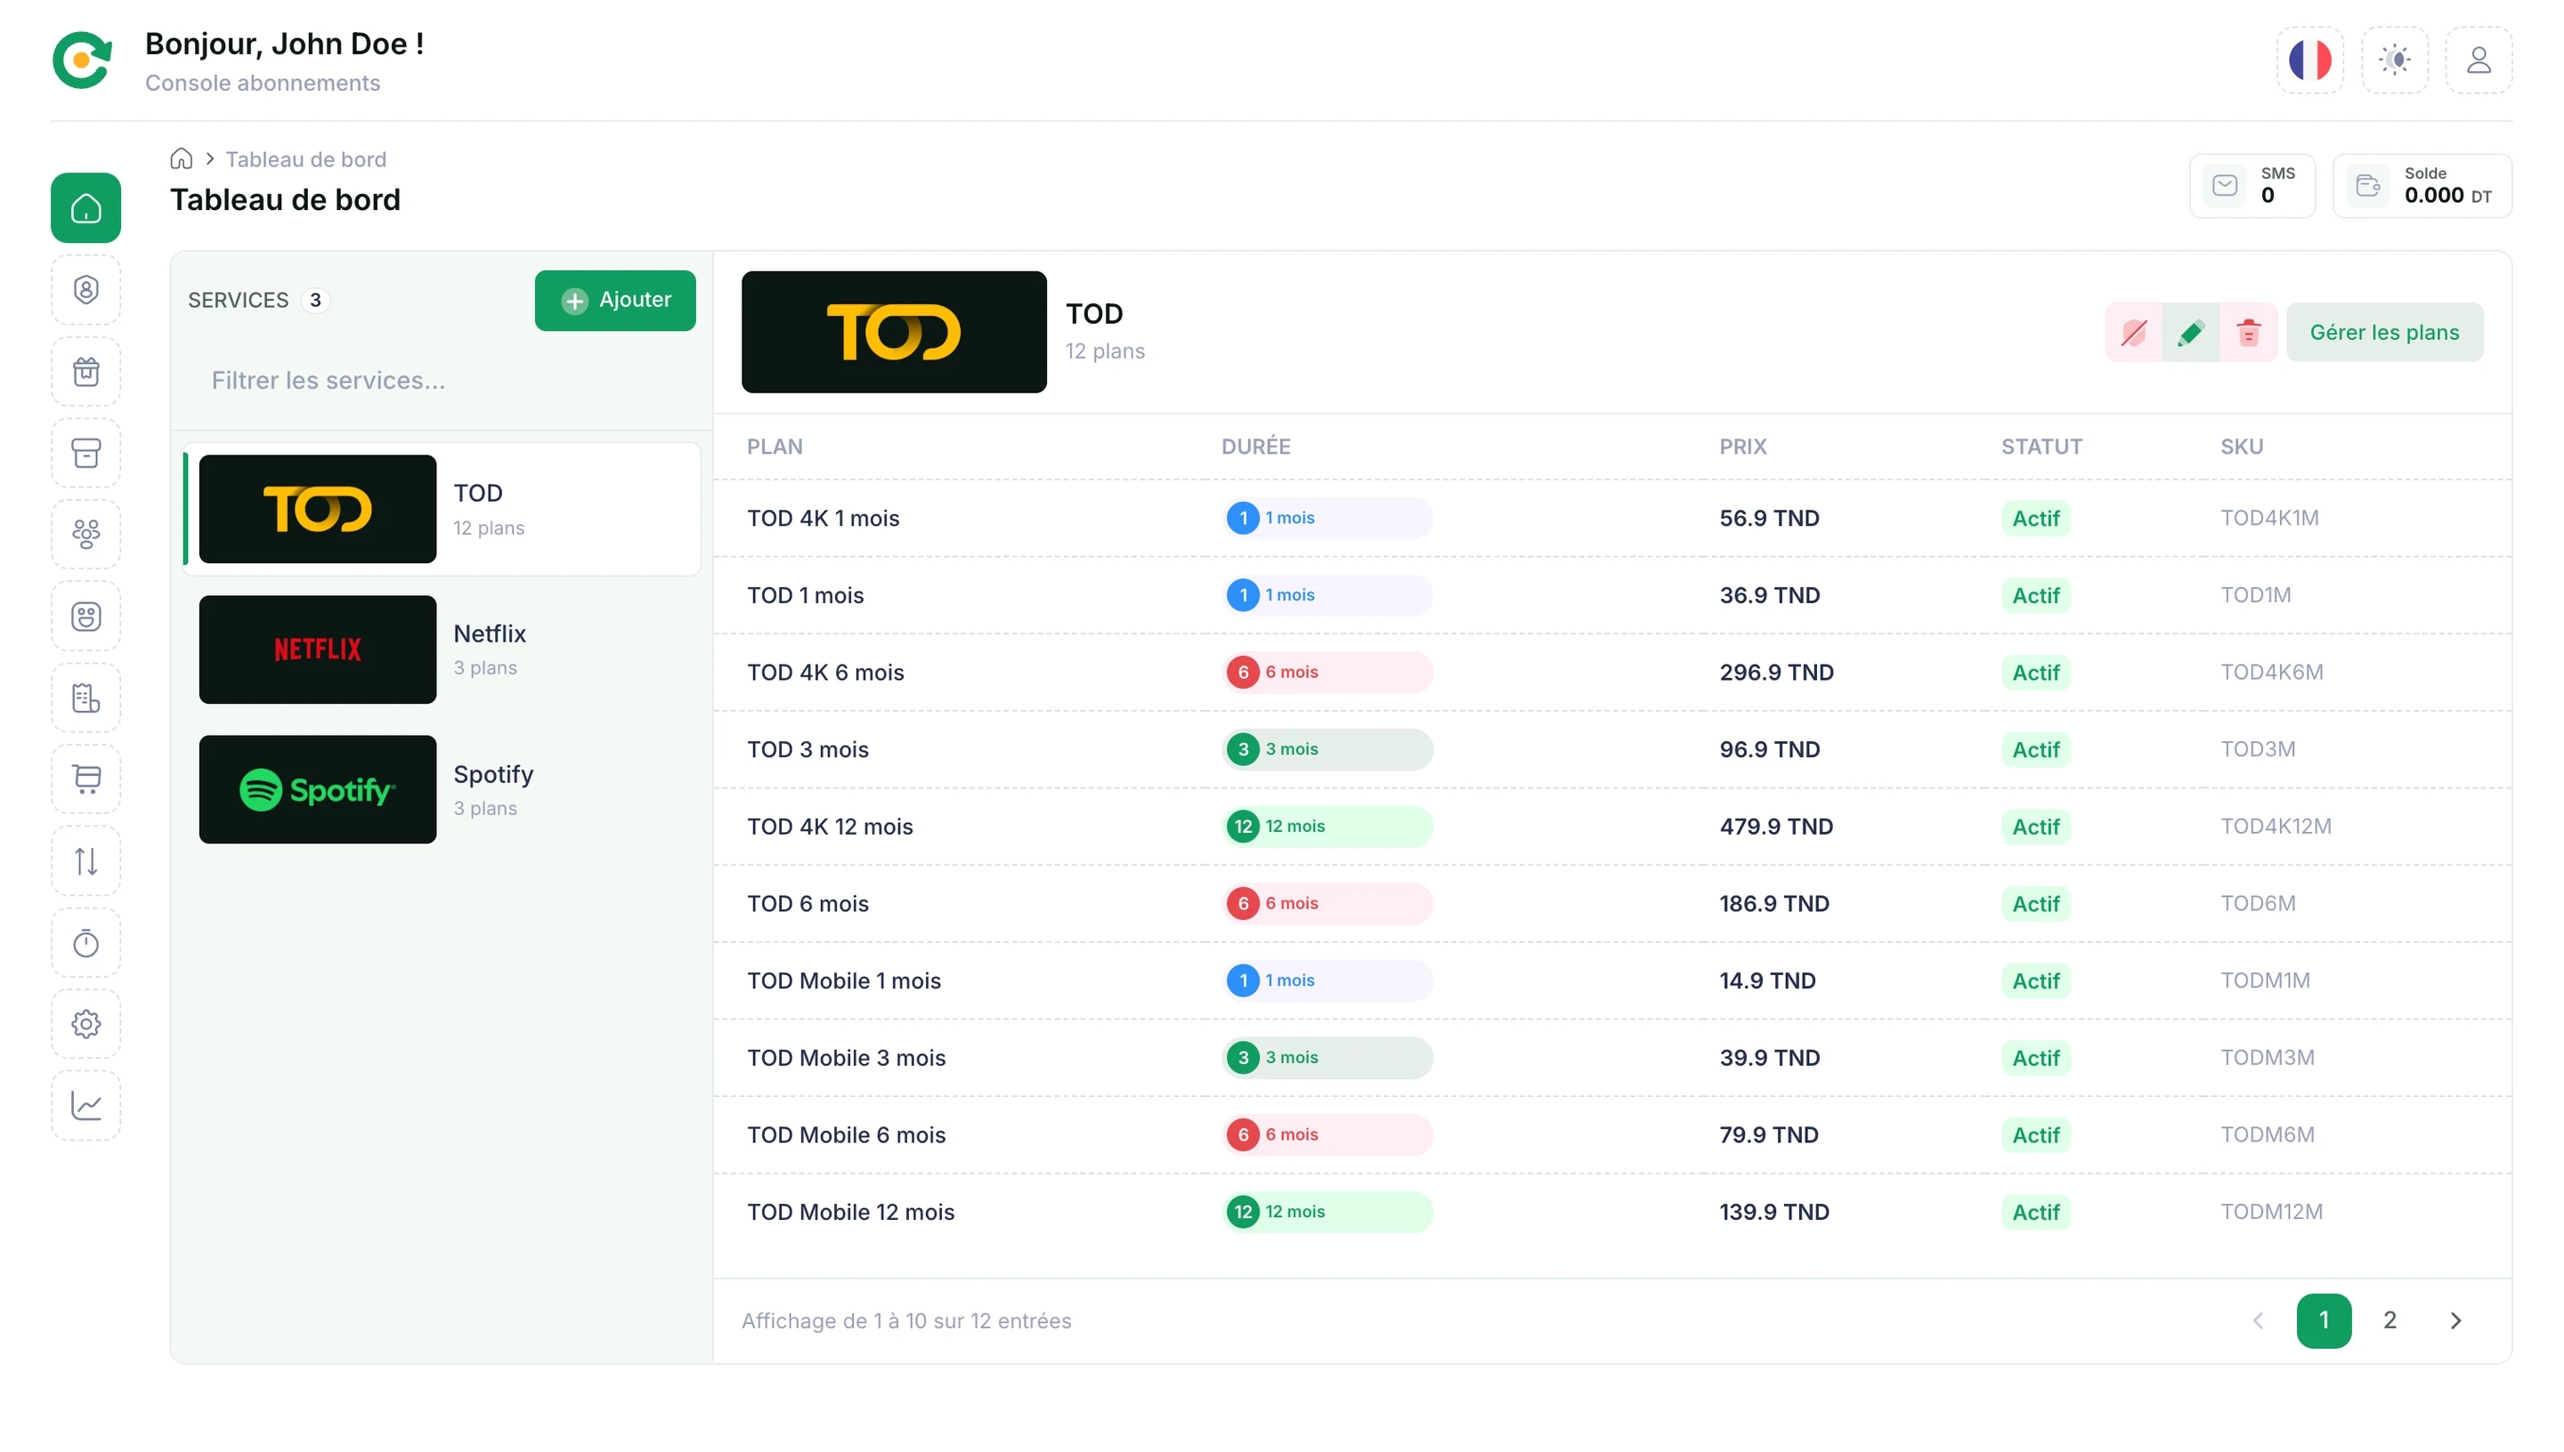
Task: Click the TOD Mobile 3 mois plan name
Action: 846,1058
